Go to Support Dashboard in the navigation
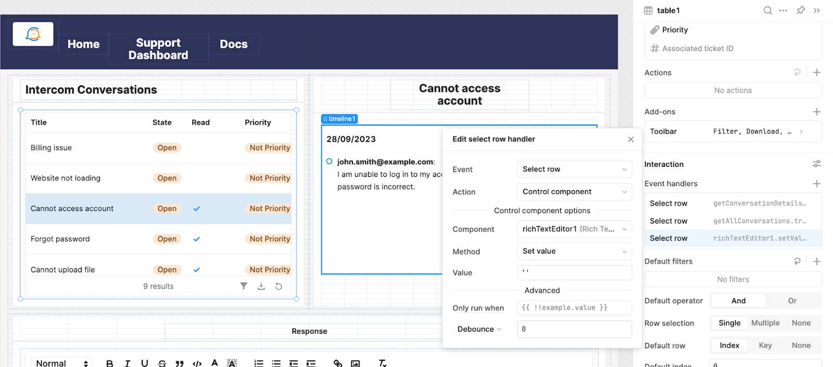This screenshot has width=833, height=367. pos(158,49)
